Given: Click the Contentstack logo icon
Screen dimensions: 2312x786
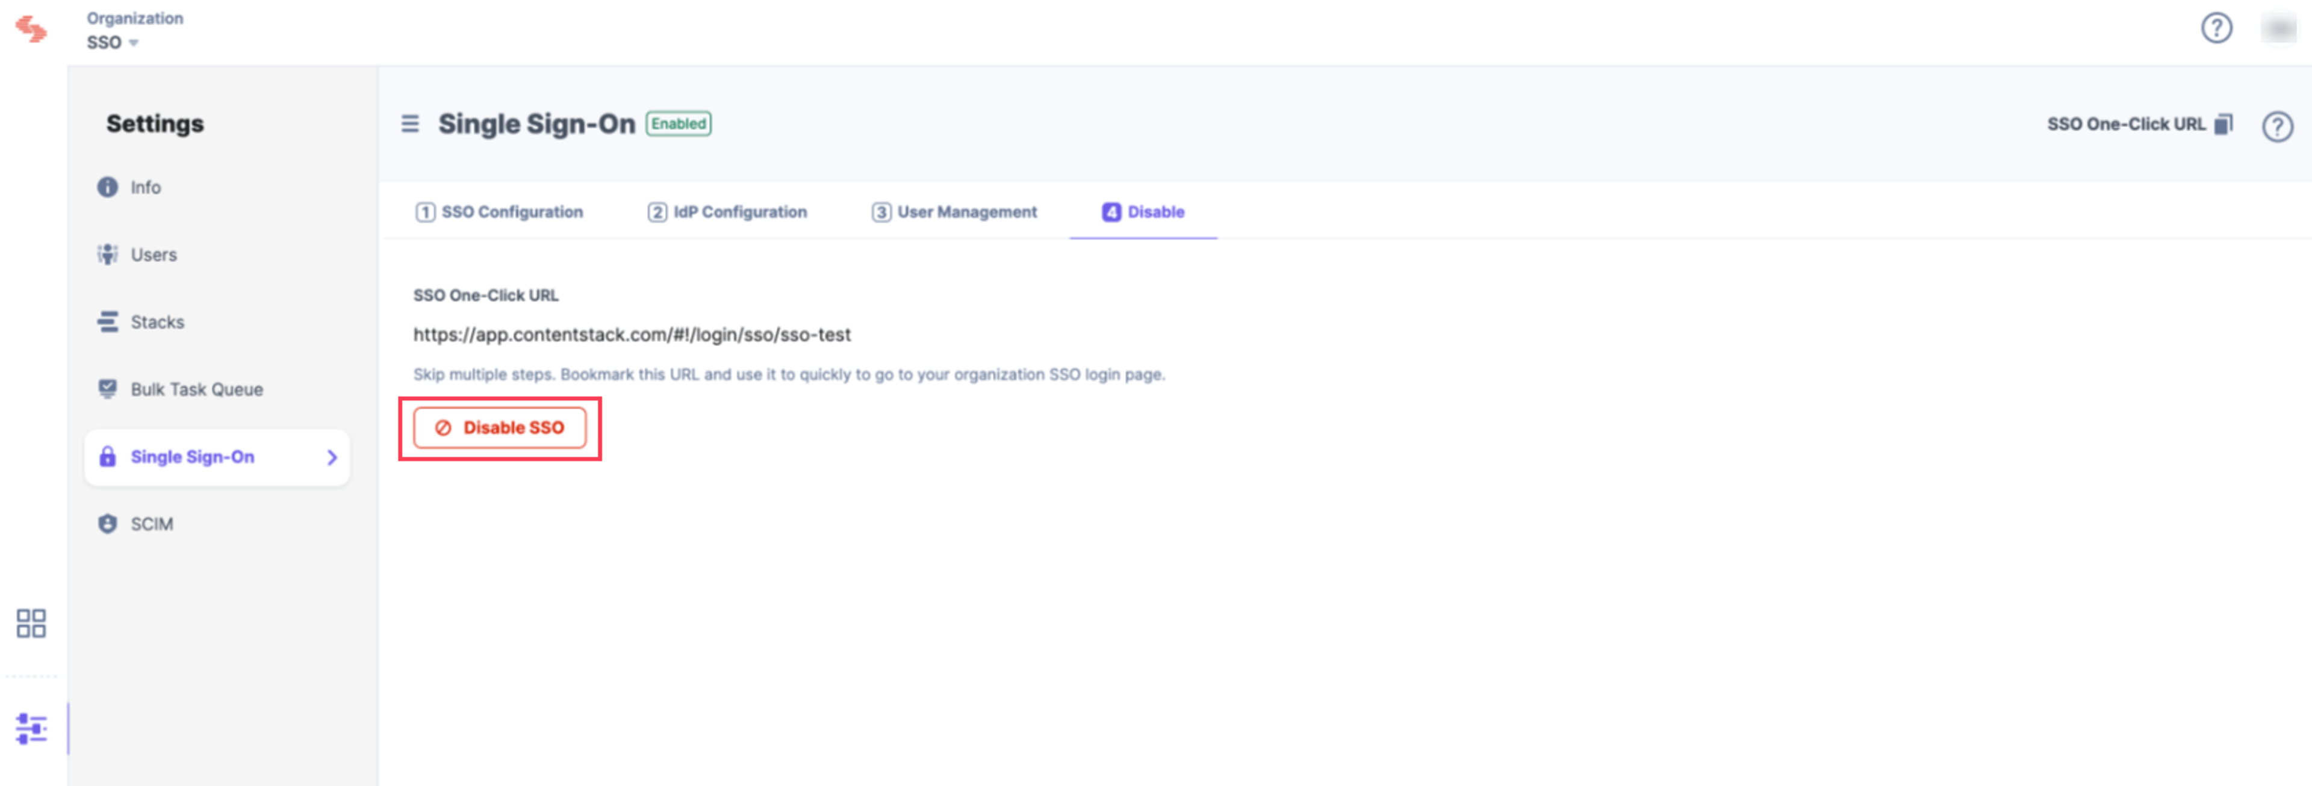Looking at the screenshot, I should coord(31,29).
